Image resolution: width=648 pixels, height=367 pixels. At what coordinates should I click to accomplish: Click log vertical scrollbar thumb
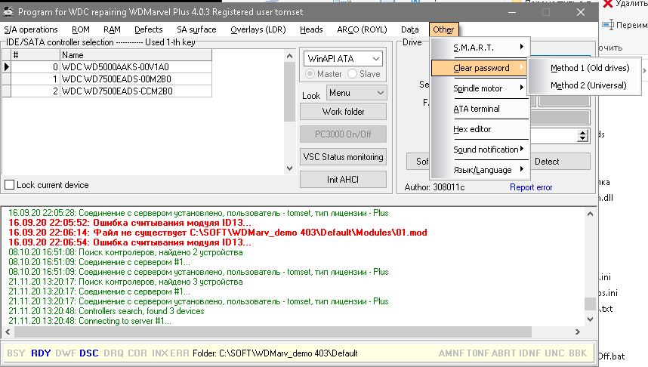pos(590,304)
